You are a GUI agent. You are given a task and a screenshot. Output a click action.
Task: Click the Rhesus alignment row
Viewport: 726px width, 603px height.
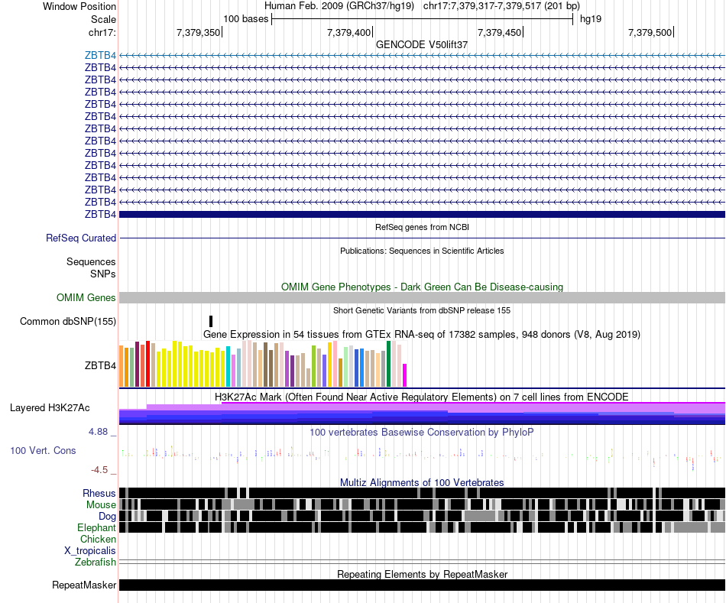tap(422, 493)
